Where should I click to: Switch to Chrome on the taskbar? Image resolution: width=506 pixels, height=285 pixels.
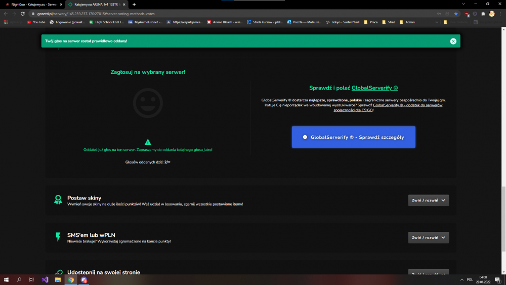[71, 280]
